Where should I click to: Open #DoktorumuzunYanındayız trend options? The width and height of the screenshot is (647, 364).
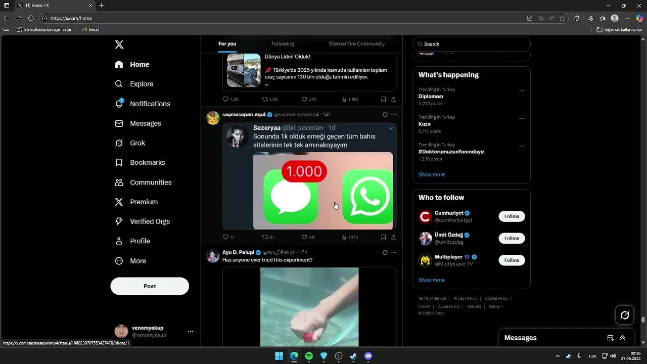click(522, 146)
